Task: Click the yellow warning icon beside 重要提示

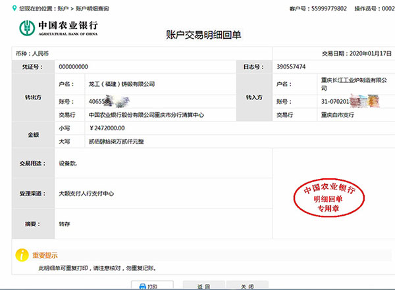Action: click(x=21, y=254)
